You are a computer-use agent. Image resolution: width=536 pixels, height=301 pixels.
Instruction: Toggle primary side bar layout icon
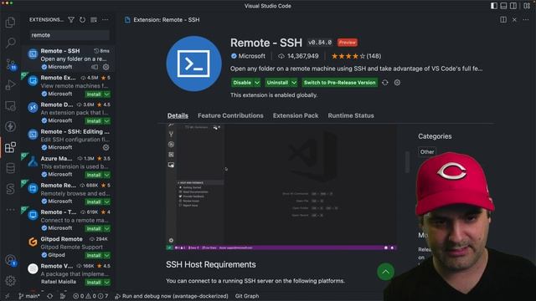click(x=493, y=6)
